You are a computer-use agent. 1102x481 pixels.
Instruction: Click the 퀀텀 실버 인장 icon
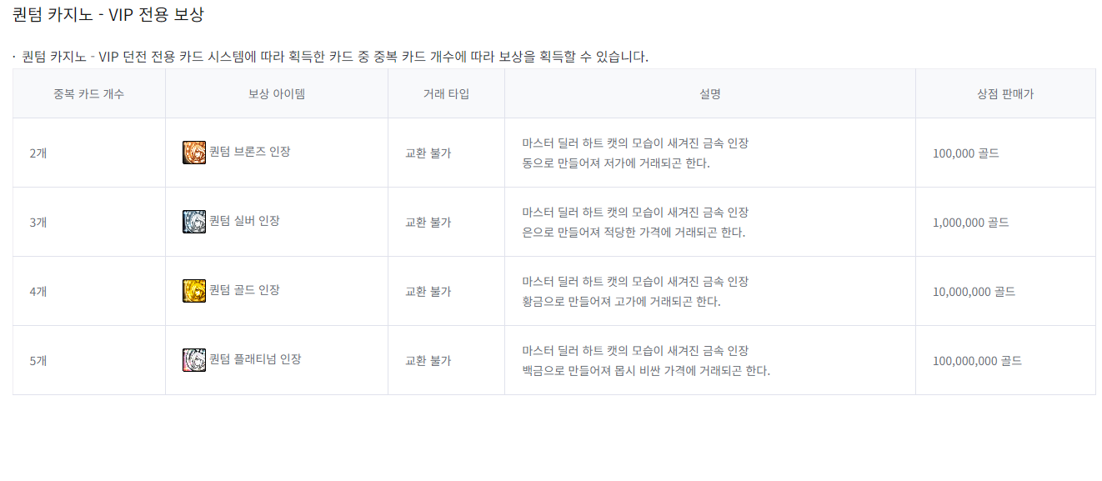[193, 222]
